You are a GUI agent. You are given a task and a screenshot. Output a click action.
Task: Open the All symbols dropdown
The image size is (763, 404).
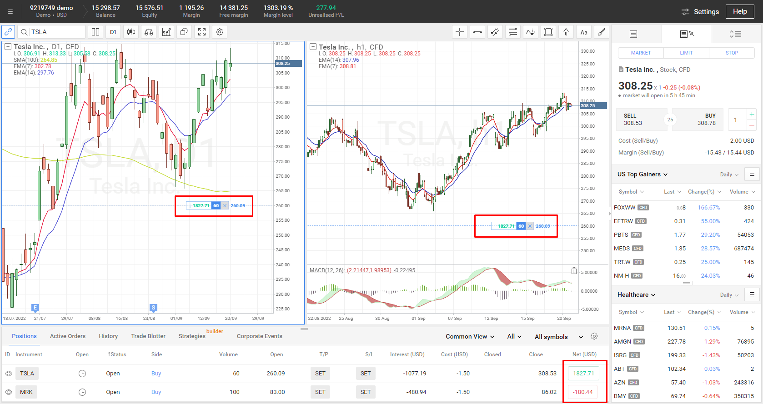point(559,337)
